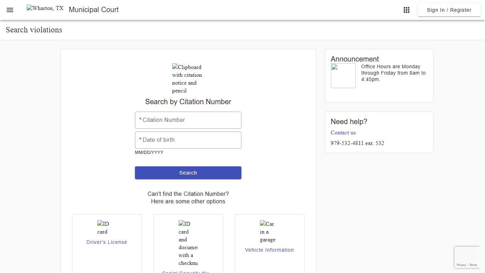Click the Municipal Court title
The image size is (485, 273).
point(93,10)
